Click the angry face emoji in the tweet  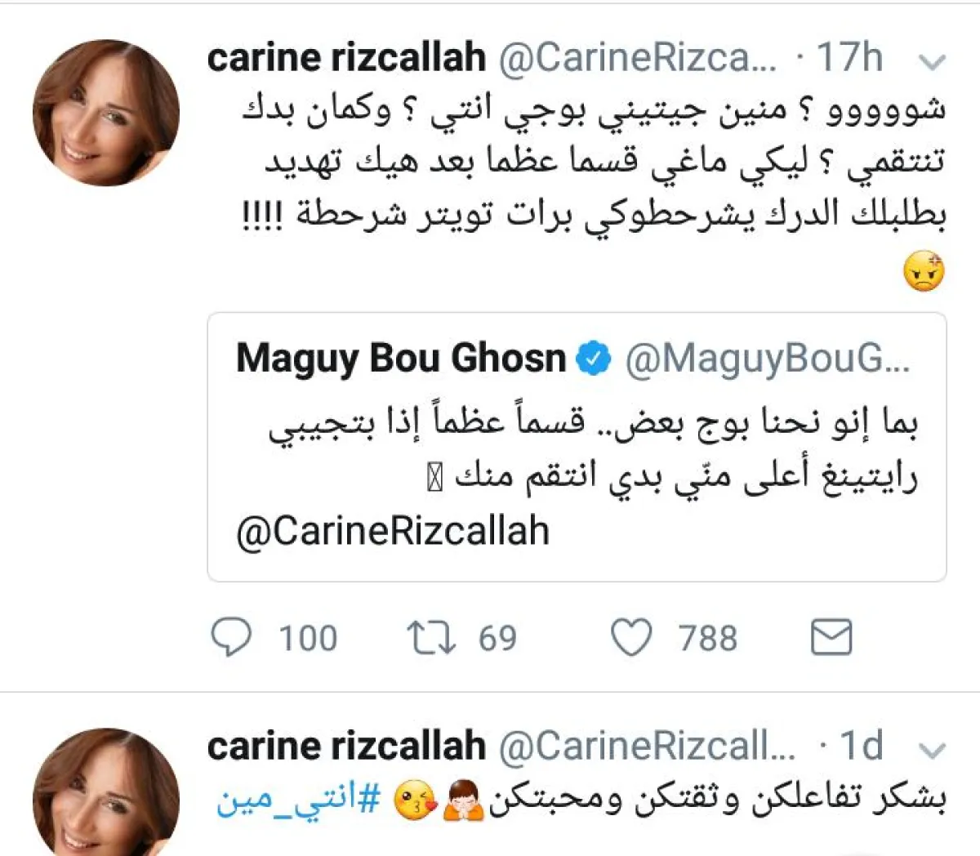[924, 273]
